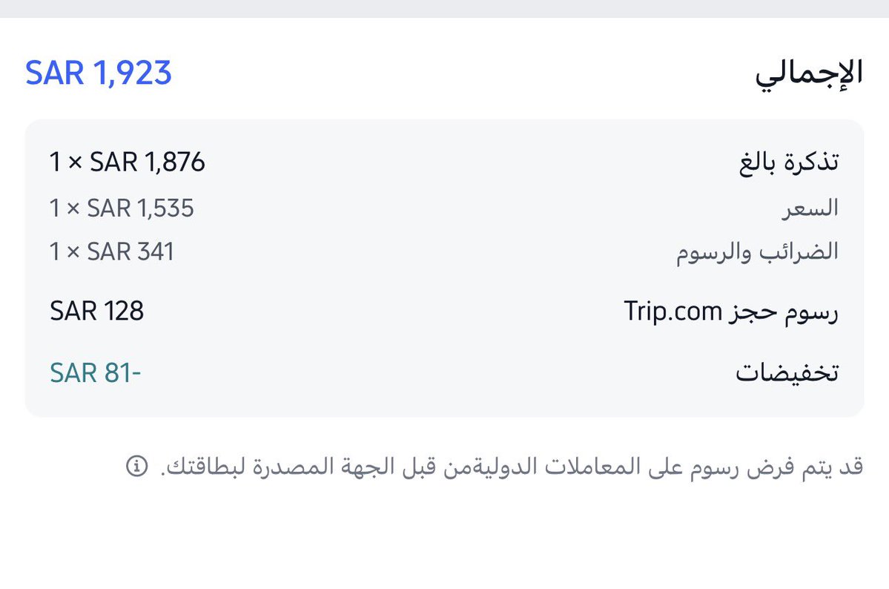Click the blank white area below the notice
The width and height of the screenshot is (889, 589).
445,539
